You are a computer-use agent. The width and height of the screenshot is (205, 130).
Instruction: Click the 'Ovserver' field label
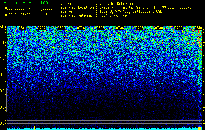[x=66, y=4]
